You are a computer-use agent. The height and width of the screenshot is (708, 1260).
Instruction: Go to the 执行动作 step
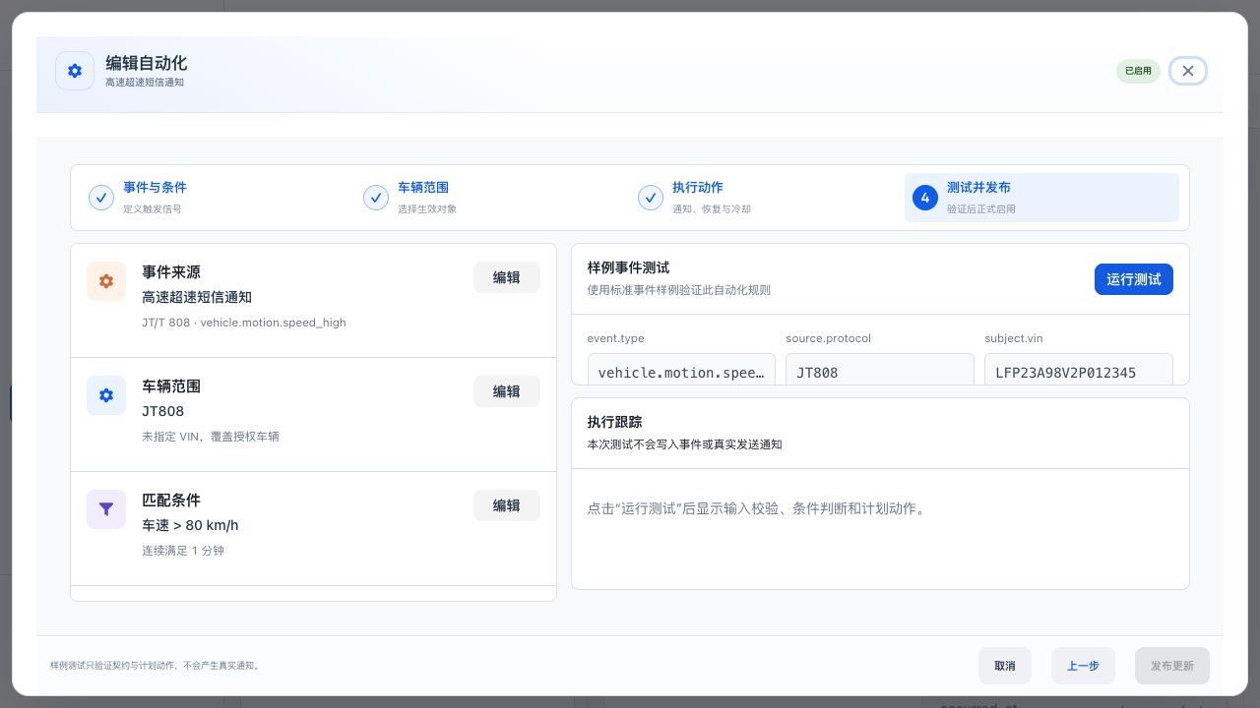pos(767,198)
